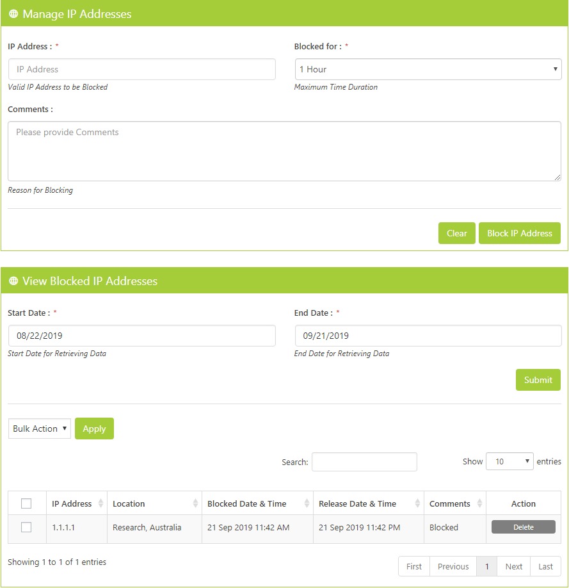Submit the date range filter
This screenshot has width=569, height=588.
[x=538, y=380]
